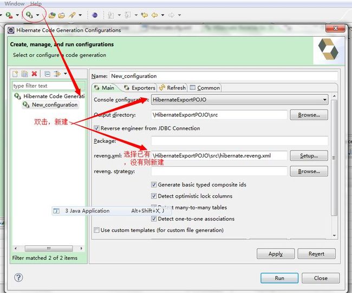Click the greyed Forward navigation arrow
Viewport: 352px width, 293px height.
coord(171,15)
